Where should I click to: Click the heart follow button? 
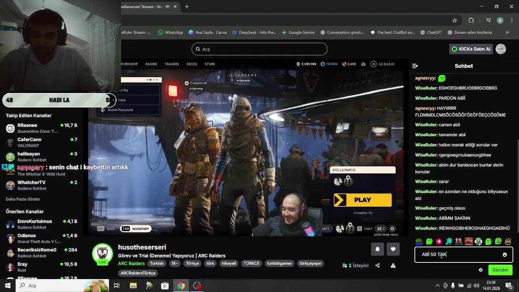point(393,249)
